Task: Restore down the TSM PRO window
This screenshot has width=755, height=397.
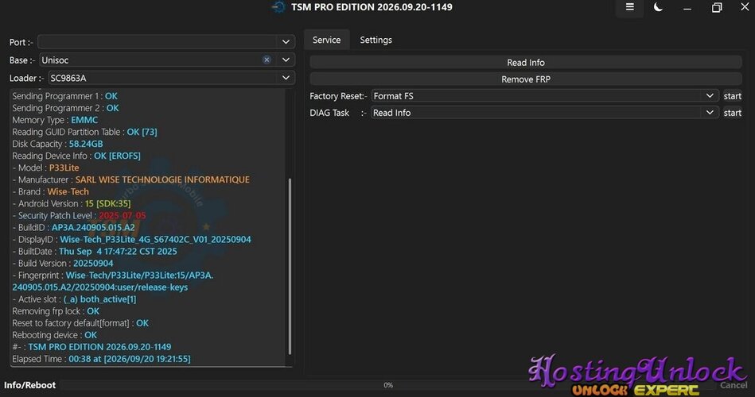Action: (717, 8)
